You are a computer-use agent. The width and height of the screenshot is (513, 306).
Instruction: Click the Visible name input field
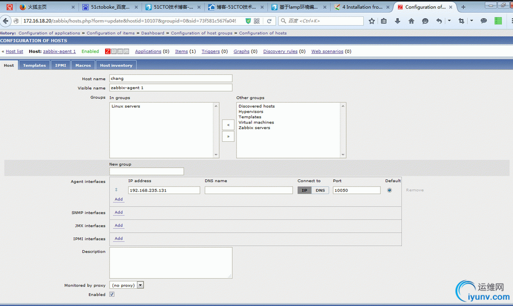pyautogui.click(x=170, y=88)
